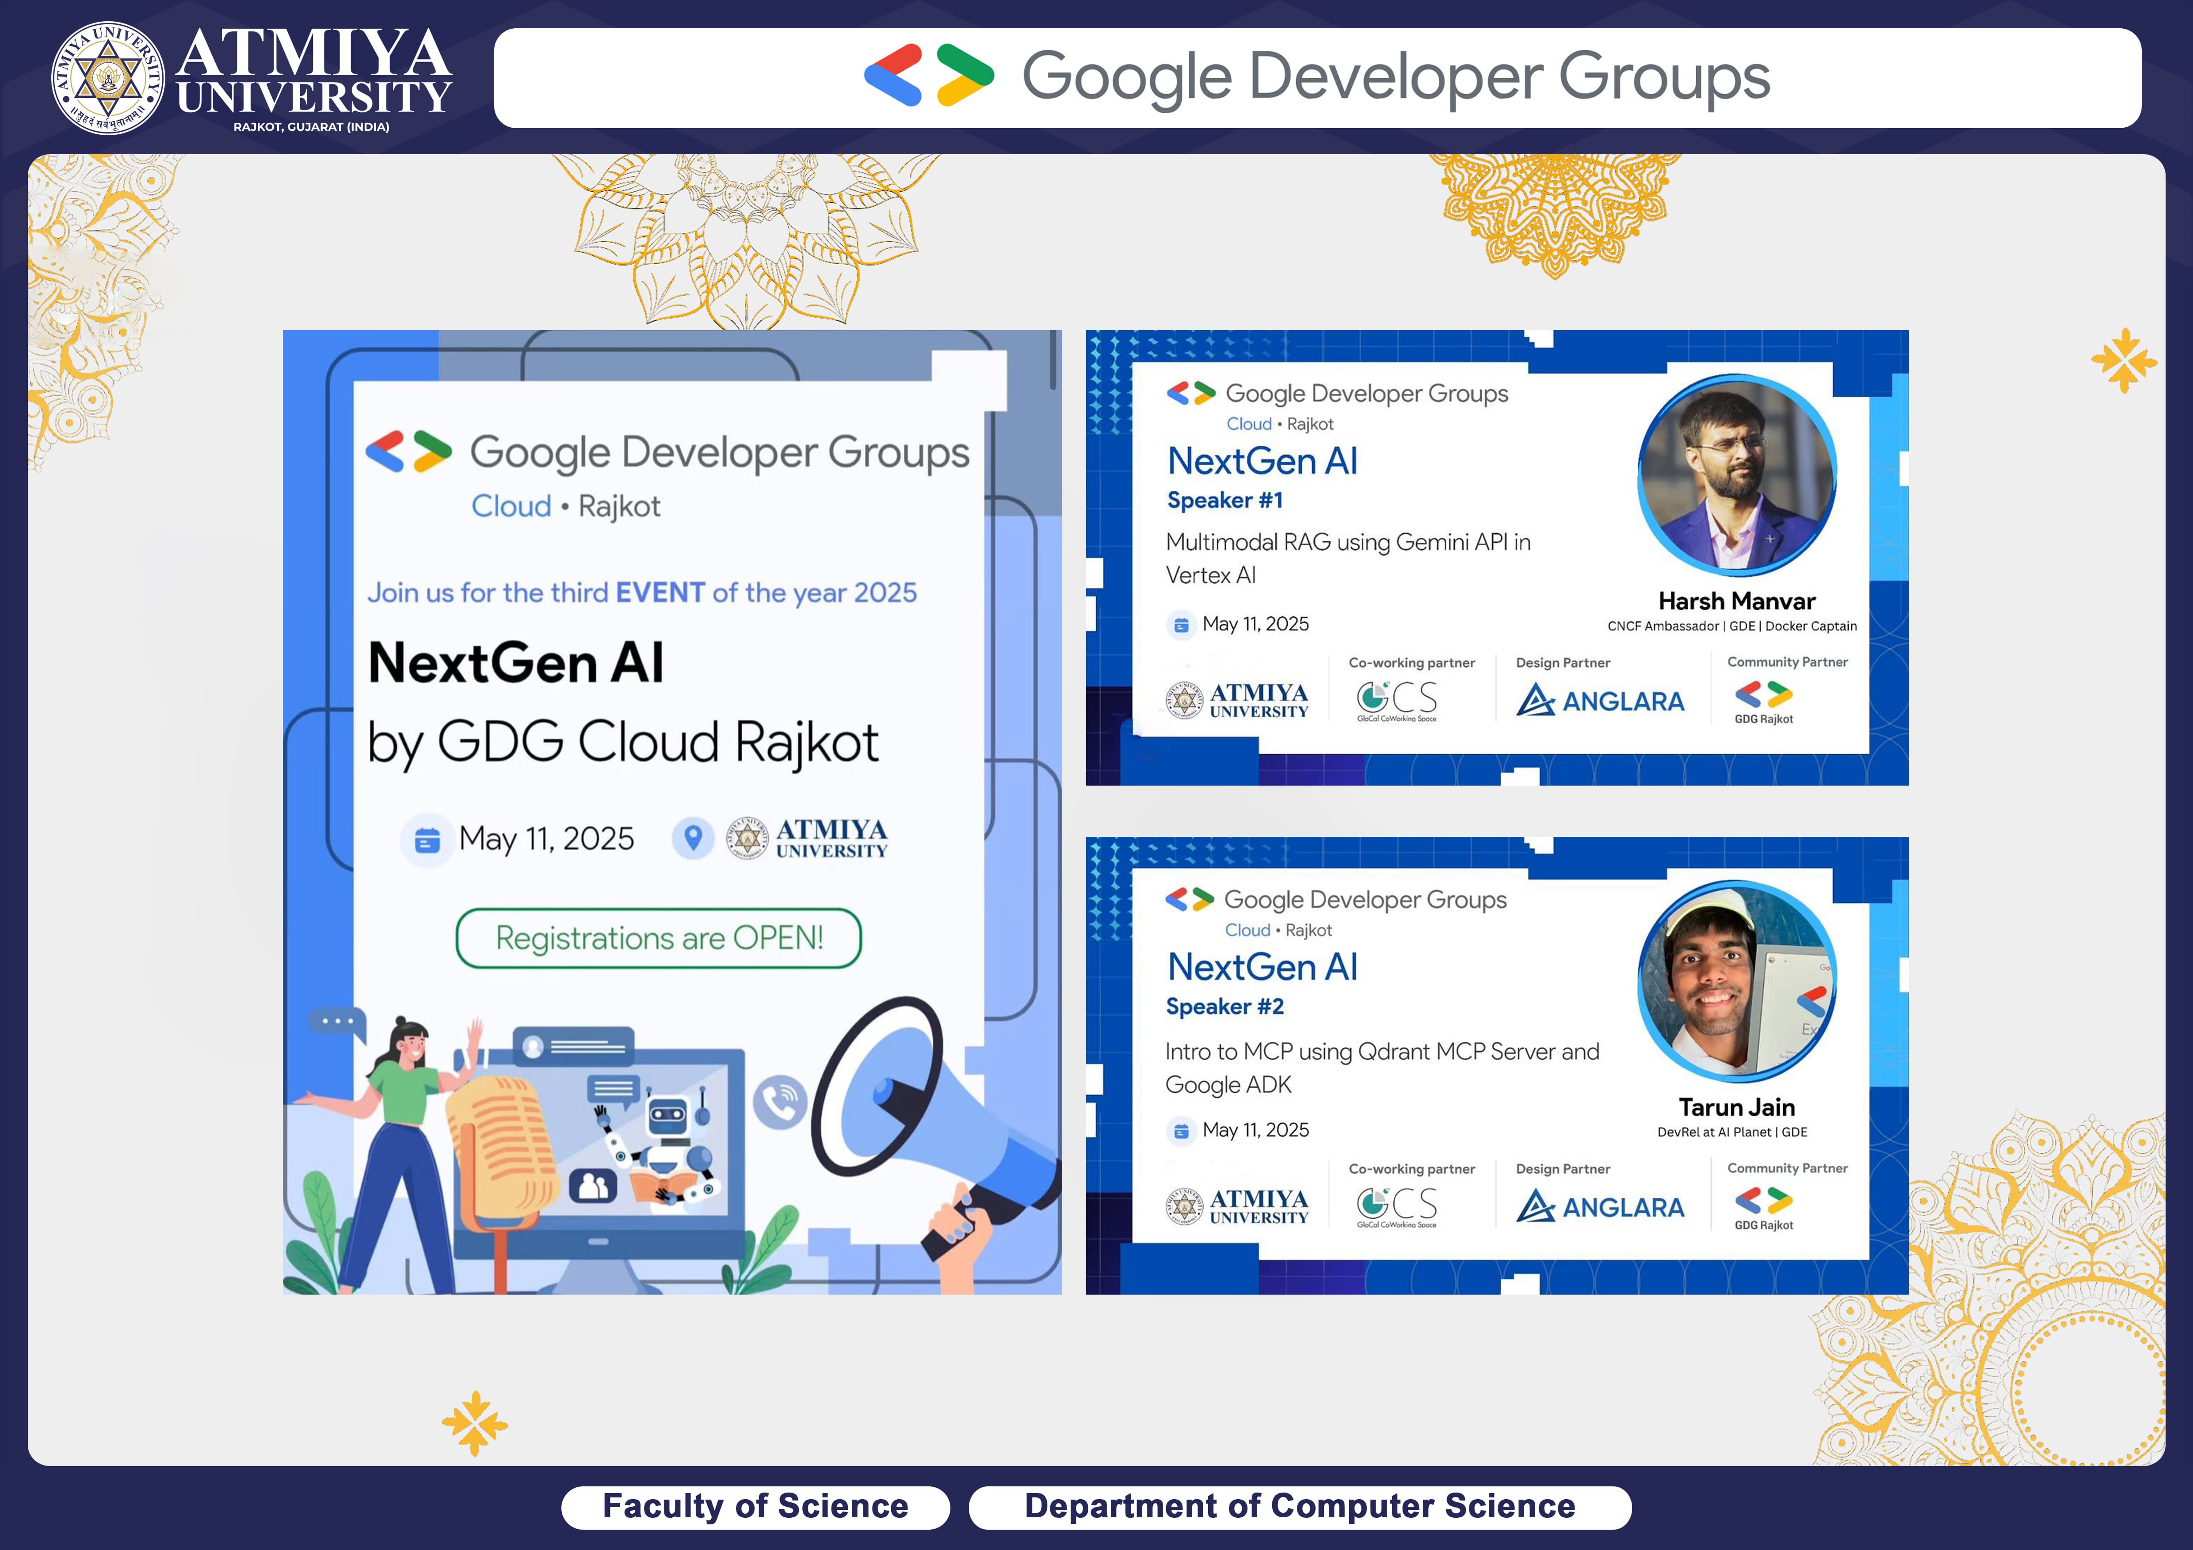Click the GDG Rajkot community partner logo on the Speaker #2 card

pyautogui.click(x=1763, y=1208)
